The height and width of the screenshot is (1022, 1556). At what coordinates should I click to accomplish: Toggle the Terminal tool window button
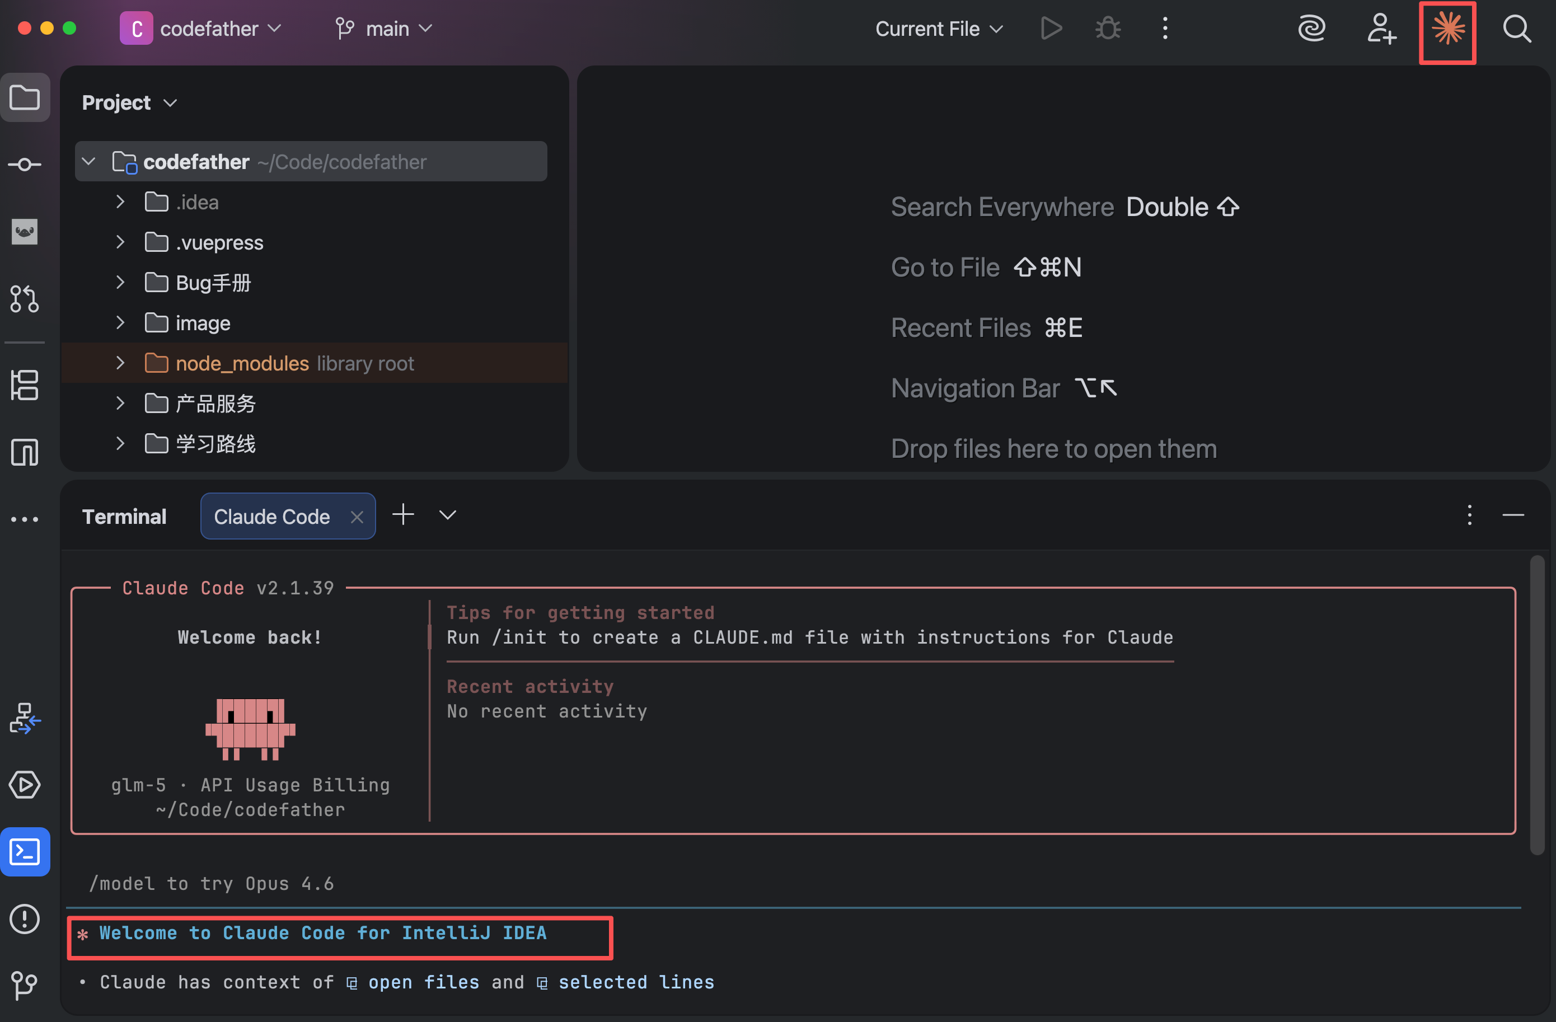coord(25,852)
